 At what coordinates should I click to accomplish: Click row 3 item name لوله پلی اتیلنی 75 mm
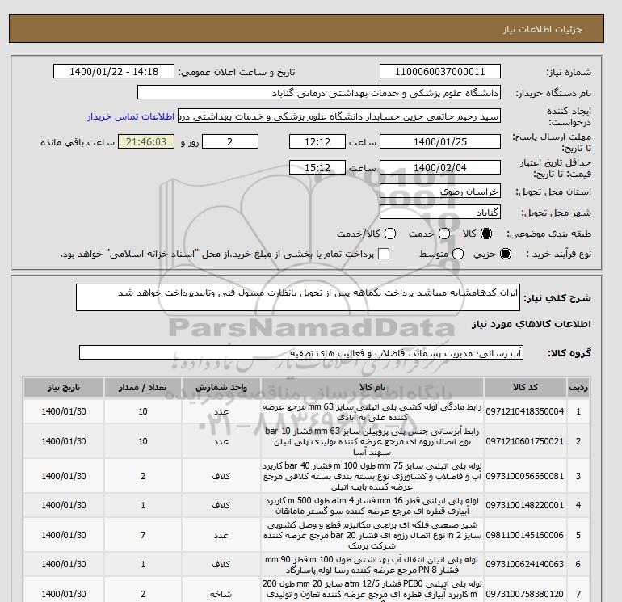pyautogui.click(x=372, y=476)
